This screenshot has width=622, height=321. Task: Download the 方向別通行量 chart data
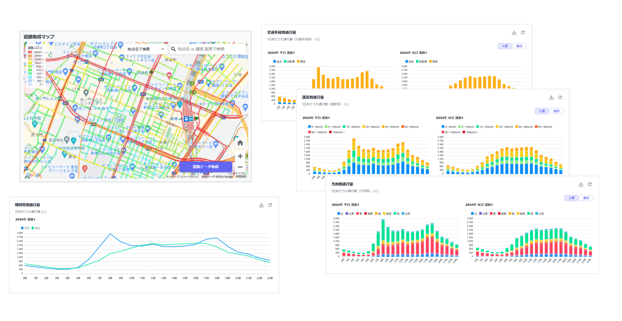[581, 184]
